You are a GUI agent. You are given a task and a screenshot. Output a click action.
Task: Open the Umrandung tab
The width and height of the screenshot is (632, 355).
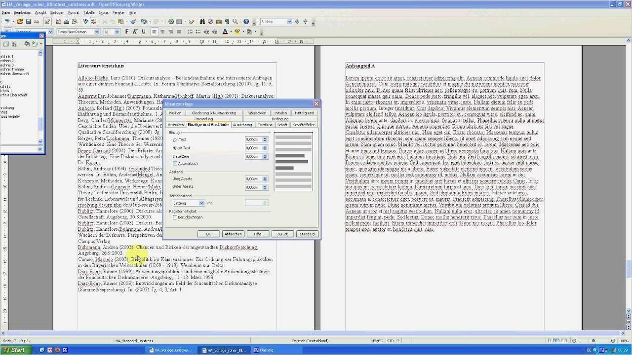204,119
